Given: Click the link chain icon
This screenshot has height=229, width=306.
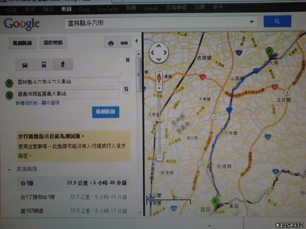Looking at the screenshot, I should pyautogui.click(x=124, y=42).
